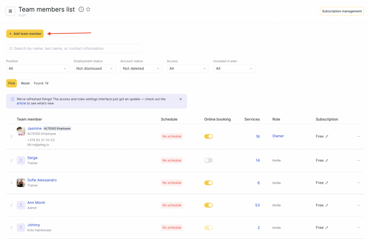Open the article link in the banner
The image size is (368, 239).
click(x=21, y=103)
